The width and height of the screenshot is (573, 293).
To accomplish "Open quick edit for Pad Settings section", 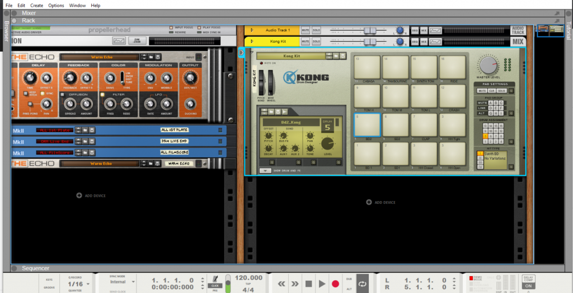I will point(511,90).
